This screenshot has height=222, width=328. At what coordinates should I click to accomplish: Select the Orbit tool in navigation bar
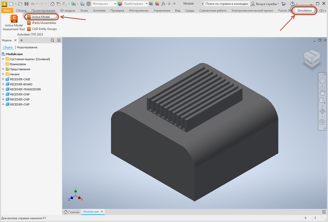click(x=322, y=111)
